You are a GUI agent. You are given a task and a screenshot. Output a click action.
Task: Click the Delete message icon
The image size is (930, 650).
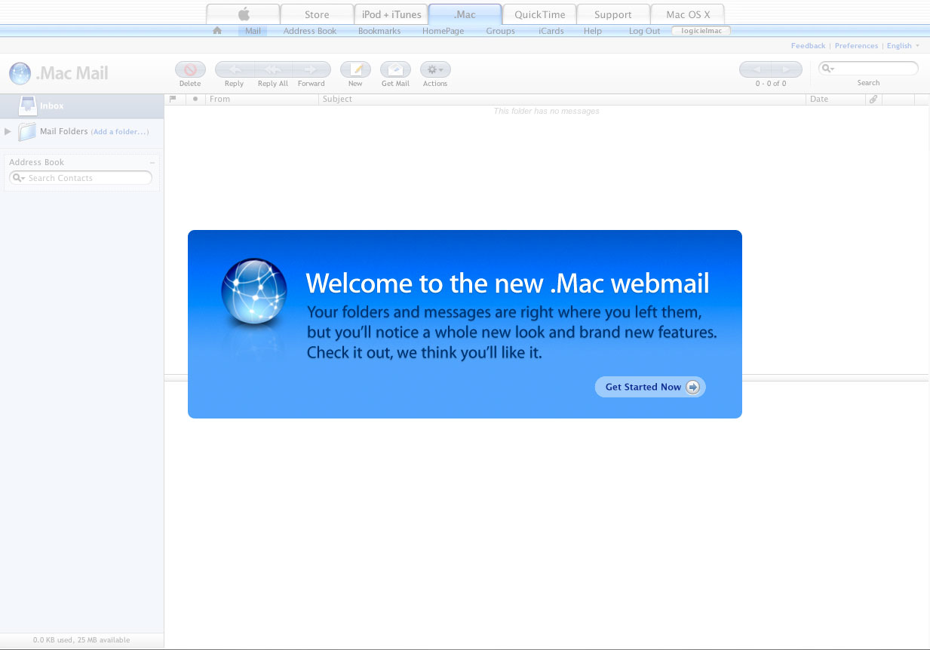[x=190, y=69]
